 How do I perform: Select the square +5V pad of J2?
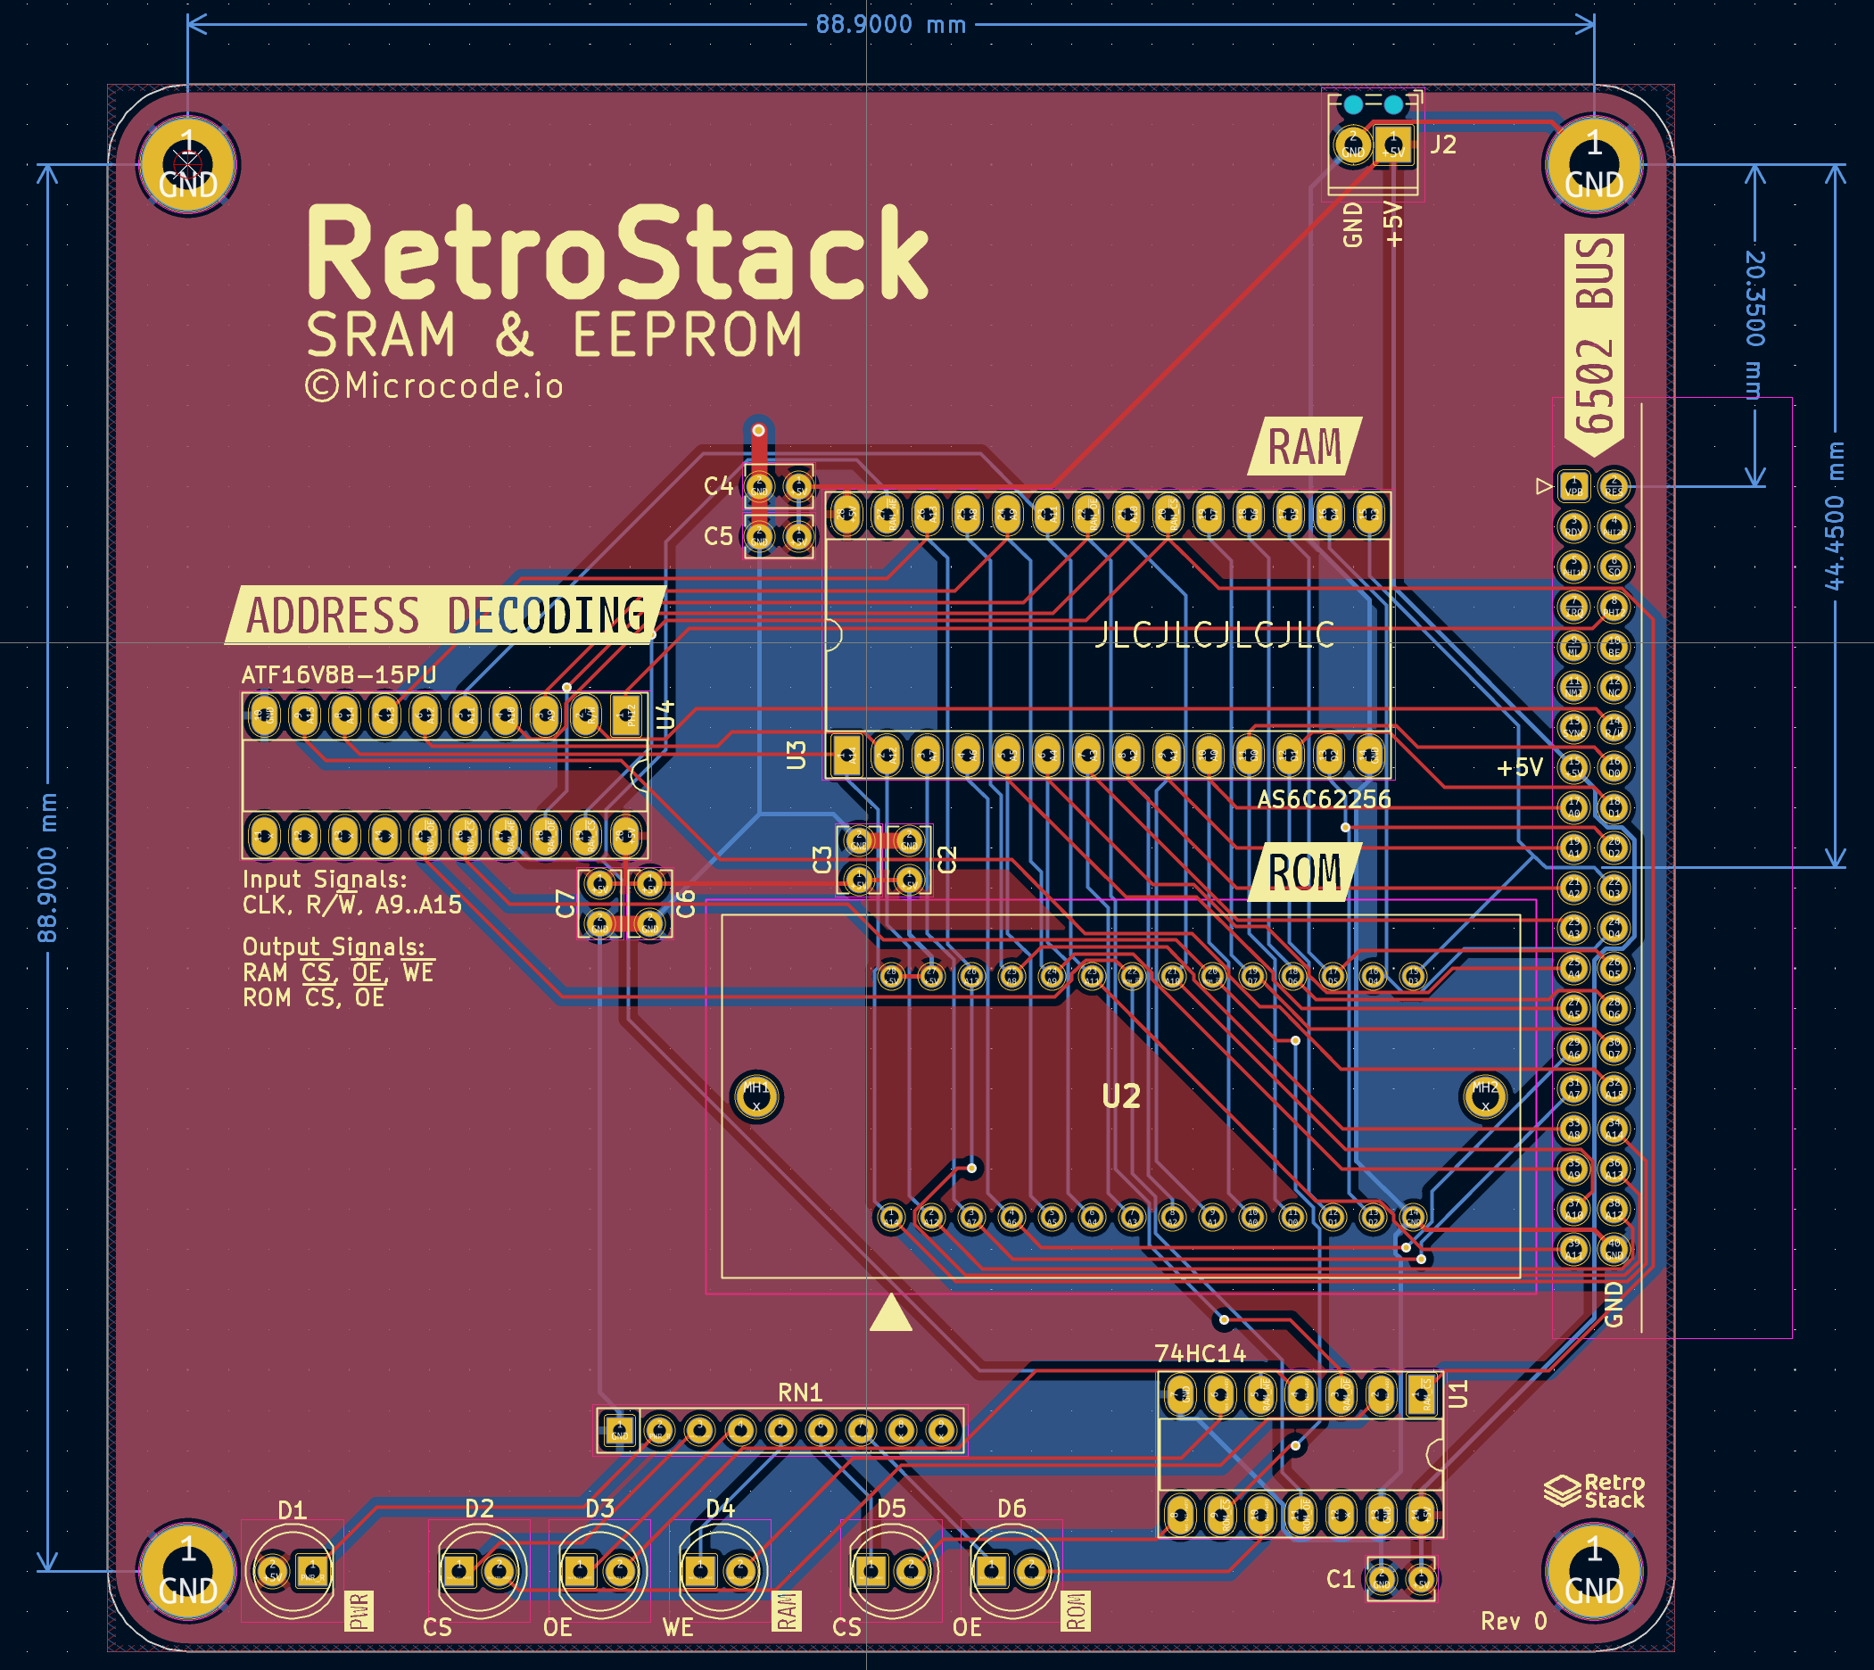coord(1393,145)
